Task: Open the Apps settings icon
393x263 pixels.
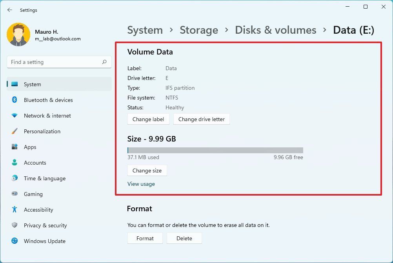Action: (x=15, y=147)
